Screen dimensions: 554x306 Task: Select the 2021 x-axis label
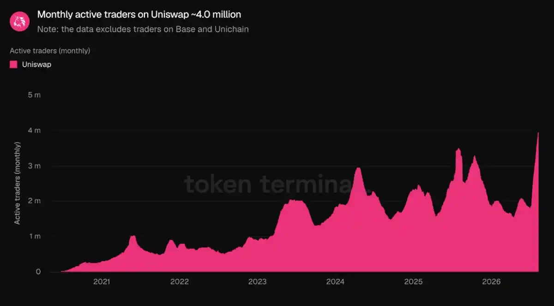(102, 282)
